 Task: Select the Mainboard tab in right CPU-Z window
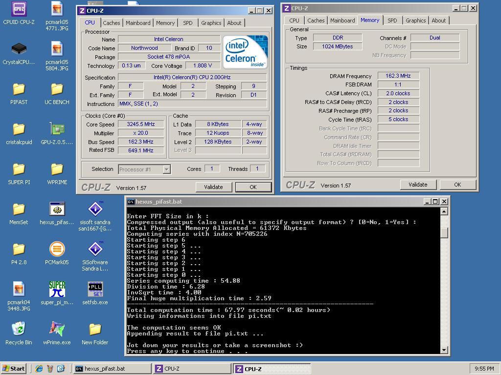342,21
